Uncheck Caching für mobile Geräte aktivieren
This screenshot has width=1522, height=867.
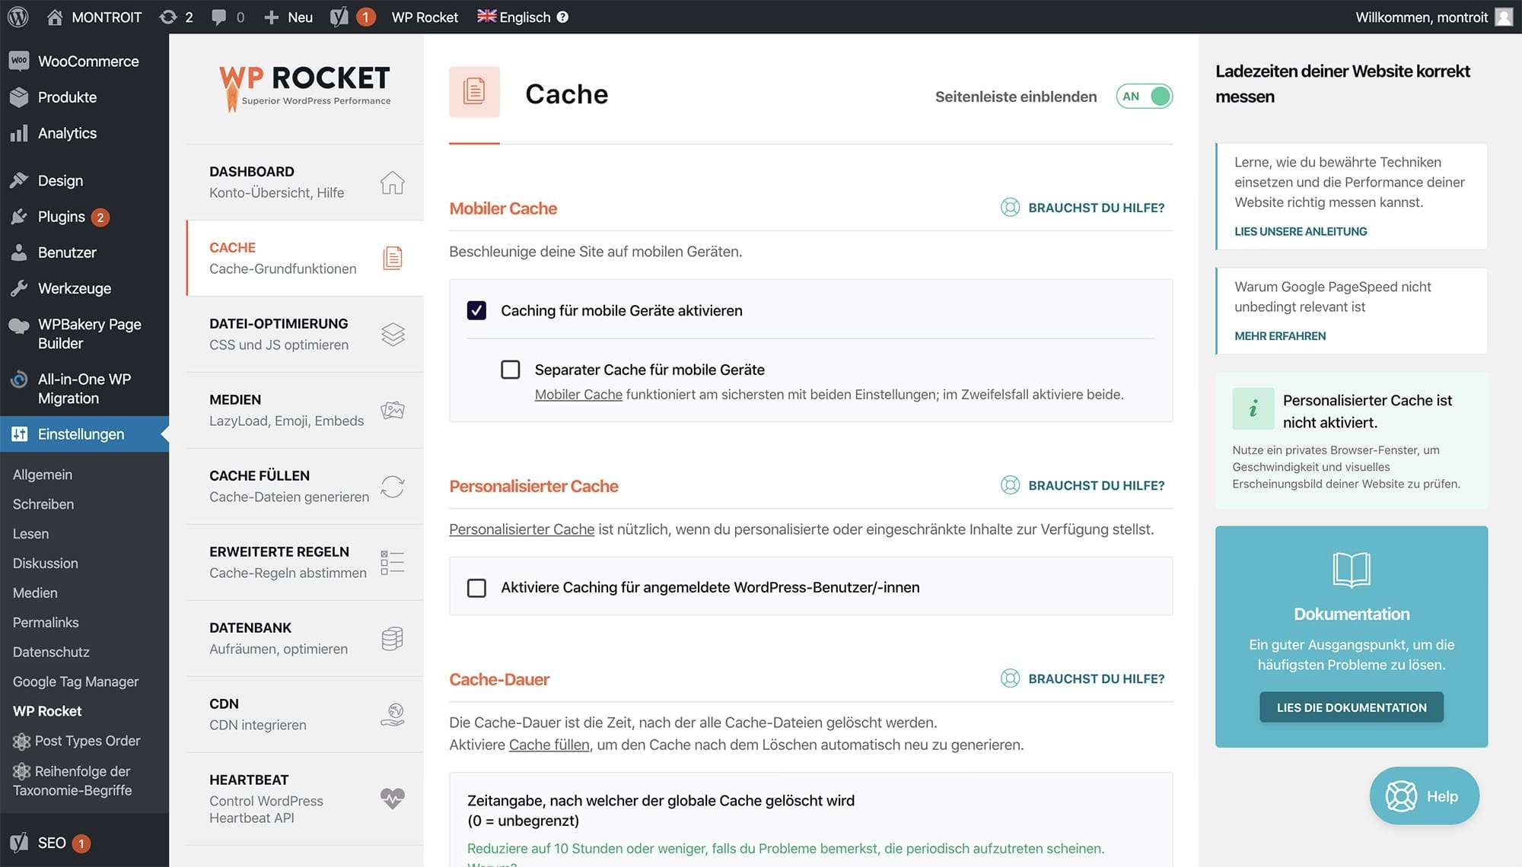(x=476, y=310)
